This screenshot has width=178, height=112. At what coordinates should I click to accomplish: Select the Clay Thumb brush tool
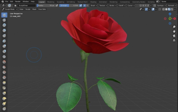4,36
